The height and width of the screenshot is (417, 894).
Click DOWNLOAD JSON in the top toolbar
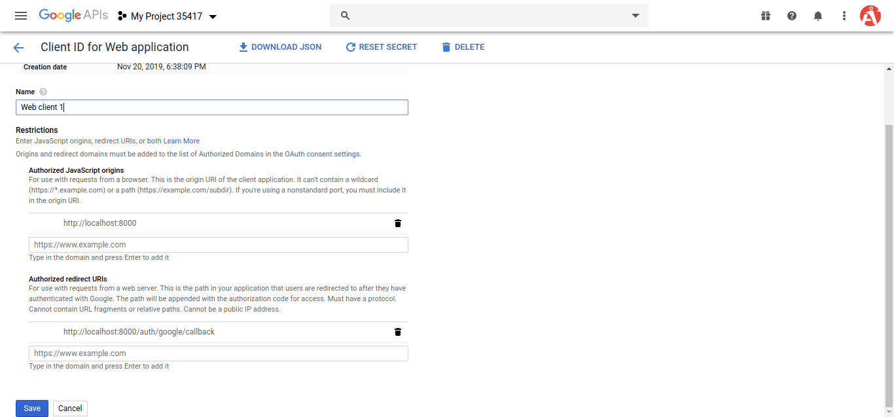click(280, 46)
